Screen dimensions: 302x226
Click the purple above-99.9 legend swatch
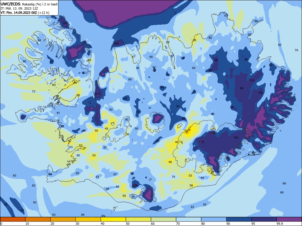click(x=289, y=219)
